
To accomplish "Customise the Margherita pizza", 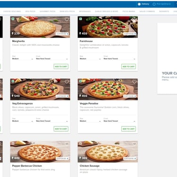I will point(62,34).
